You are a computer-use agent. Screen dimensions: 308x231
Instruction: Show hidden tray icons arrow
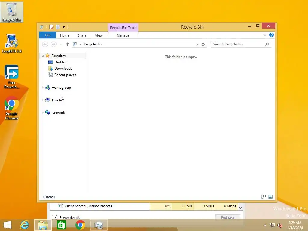click(265, 225)
